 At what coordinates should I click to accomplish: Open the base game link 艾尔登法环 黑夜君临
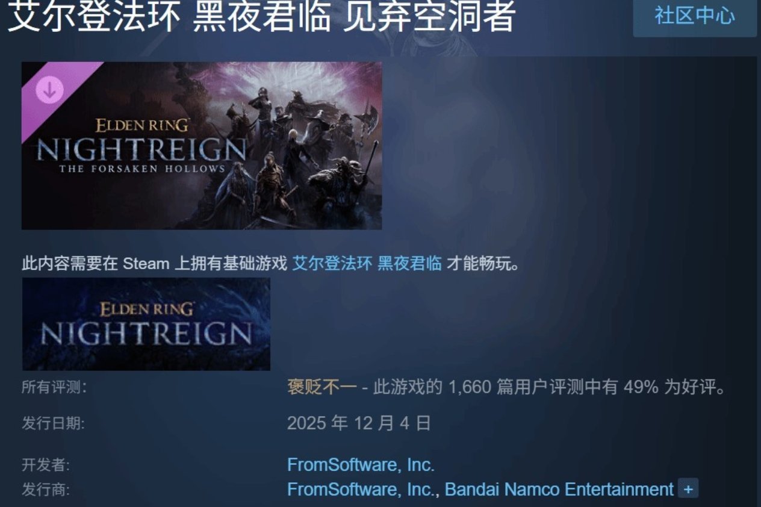coord(367,264)
